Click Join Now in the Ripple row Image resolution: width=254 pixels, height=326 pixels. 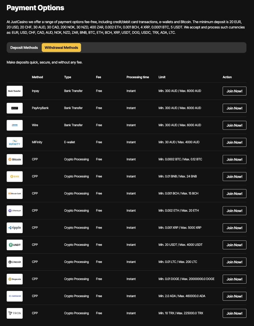click(234, 228)
